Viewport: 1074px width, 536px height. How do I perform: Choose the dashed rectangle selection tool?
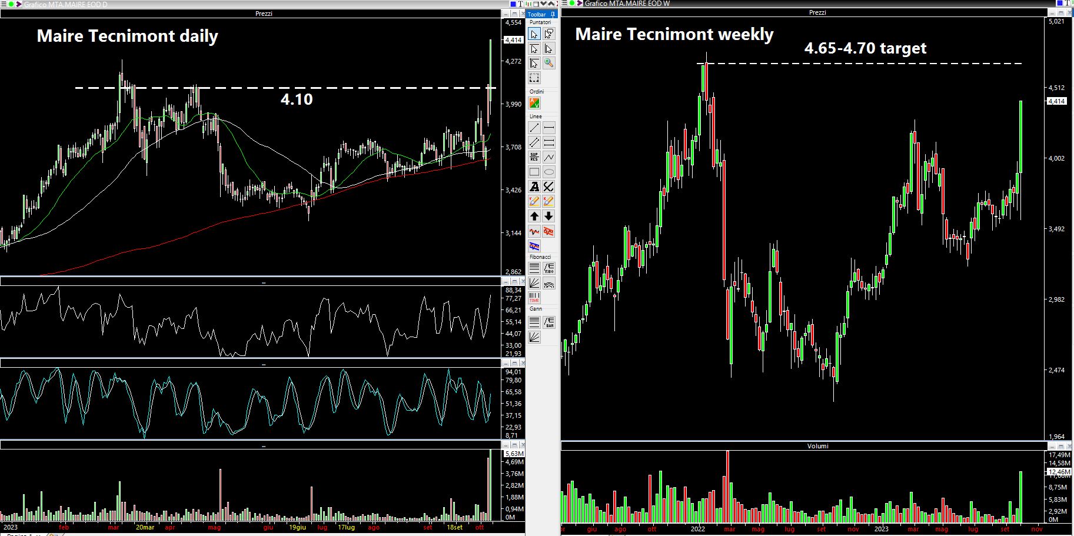[x=534, y=78]
